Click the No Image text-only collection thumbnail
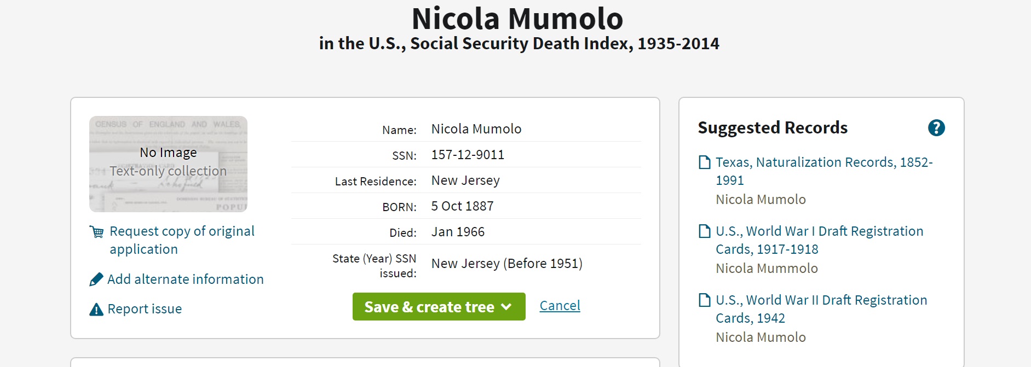Viewport: 1031px width, 367px height. coord(168,164)
